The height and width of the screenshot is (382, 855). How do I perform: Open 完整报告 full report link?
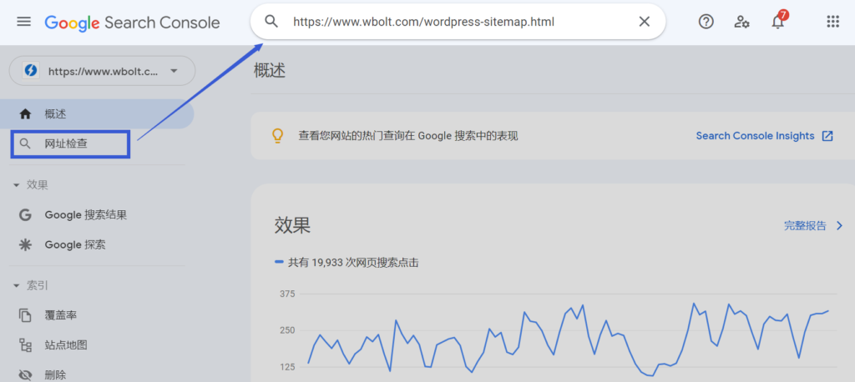[806, 225]
